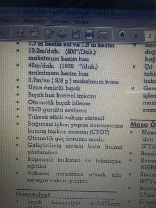Click the text Uzun ömürlü bıçak
156x208 pixels.
click(54, 88)
